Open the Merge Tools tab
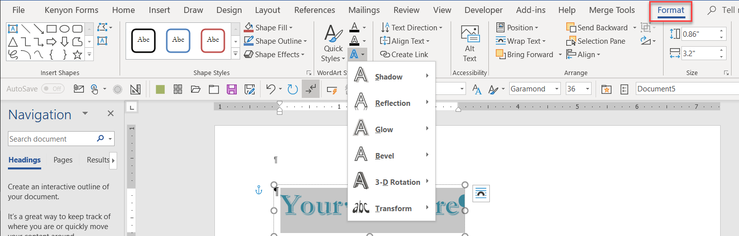Screen dimensions: 739x236 click(x=612, y=10)
